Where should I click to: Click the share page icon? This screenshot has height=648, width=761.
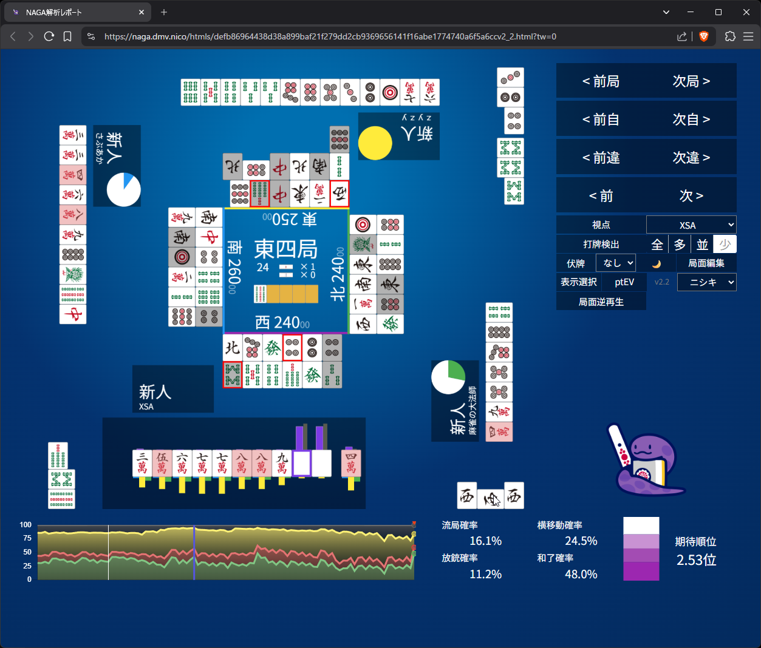682,36
